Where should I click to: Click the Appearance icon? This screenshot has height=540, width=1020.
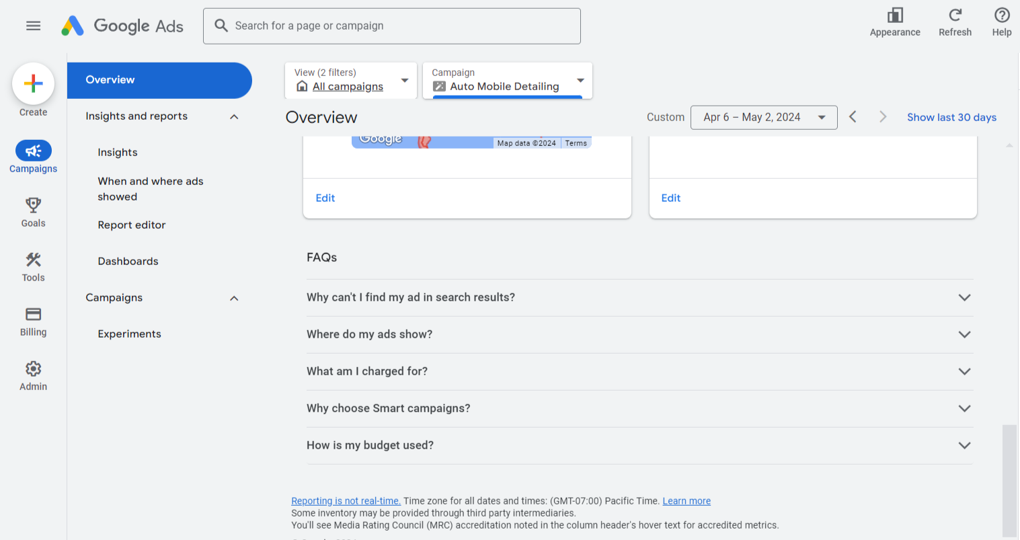coord(894,15)
